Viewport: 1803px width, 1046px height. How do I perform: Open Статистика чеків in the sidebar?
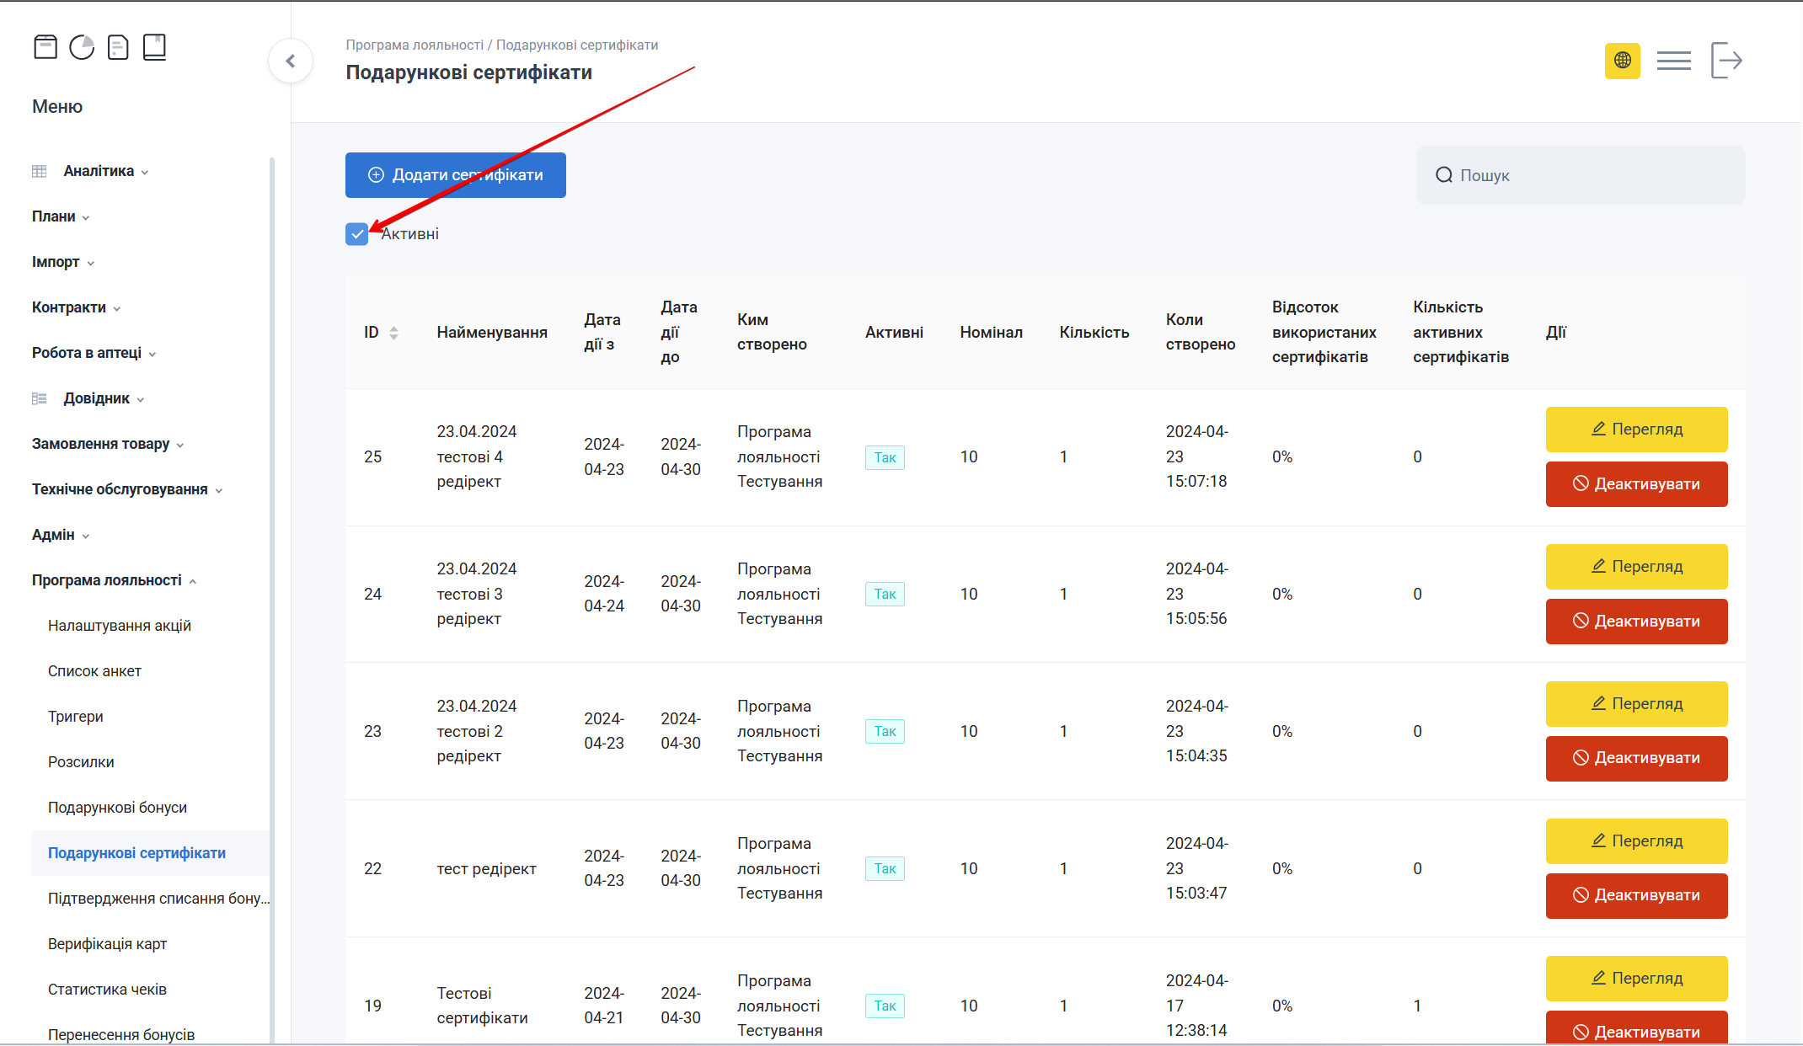(107, 990)
